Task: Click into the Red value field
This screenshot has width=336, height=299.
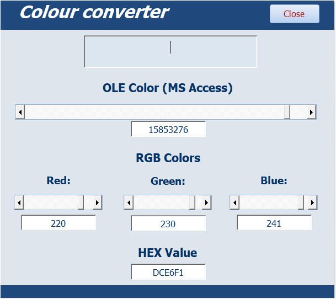Action: coord(58,223)
